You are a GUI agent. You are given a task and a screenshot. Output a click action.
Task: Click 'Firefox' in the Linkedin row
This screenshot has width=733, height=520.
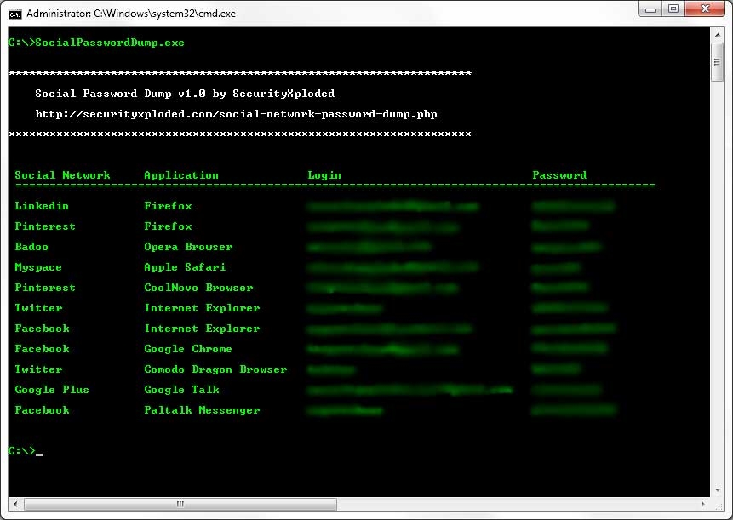168,206
